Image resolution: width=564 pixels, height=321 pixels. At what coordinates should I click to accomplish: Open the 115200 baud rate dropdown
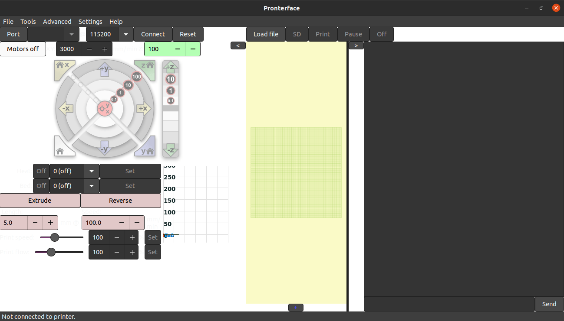click(126, 34)
